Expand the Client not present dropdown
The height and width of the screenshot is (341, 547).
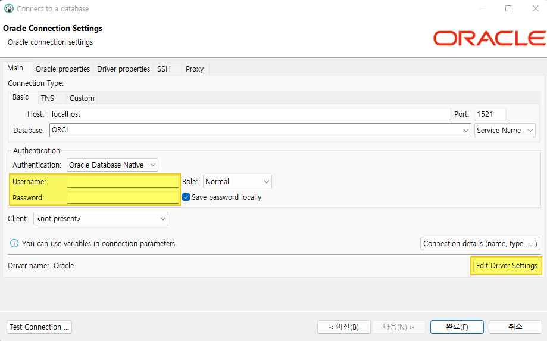(x=101, y=219)
